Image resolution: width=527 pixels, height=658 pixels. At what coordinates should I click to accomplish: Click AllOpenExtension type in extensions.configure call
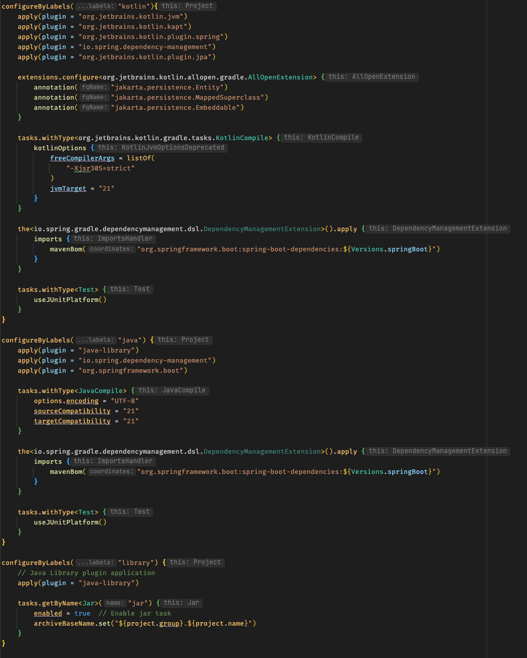pos(280,77)
